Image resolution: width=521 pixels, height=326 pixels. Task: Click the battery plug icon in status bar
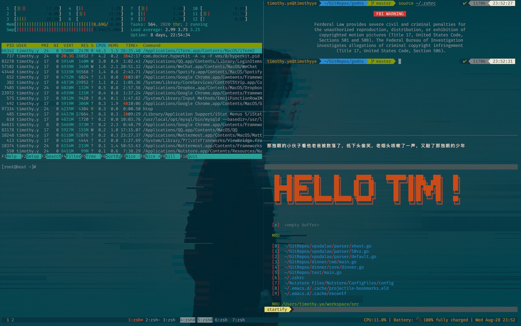click(419, 320)
